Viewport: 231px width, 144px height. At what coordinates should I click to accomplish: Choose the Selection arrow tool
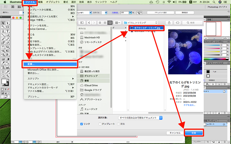click(2, 23)
